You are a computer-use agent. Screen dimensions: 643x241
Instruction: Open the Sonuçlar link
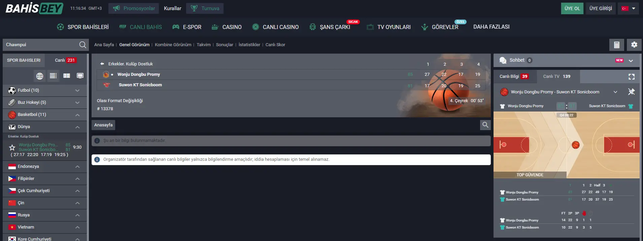(x=225, y=44)
